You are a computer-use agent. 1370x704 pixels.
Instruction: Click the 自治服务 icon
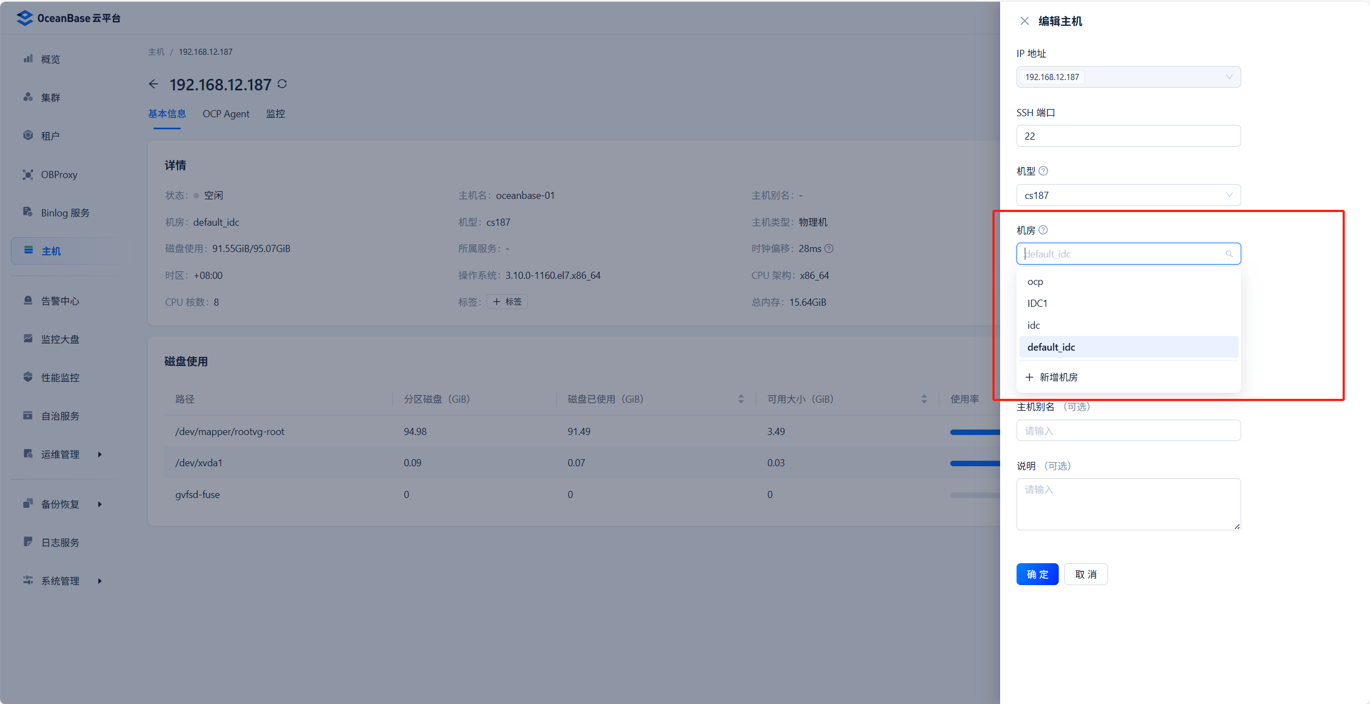[28, 415]
